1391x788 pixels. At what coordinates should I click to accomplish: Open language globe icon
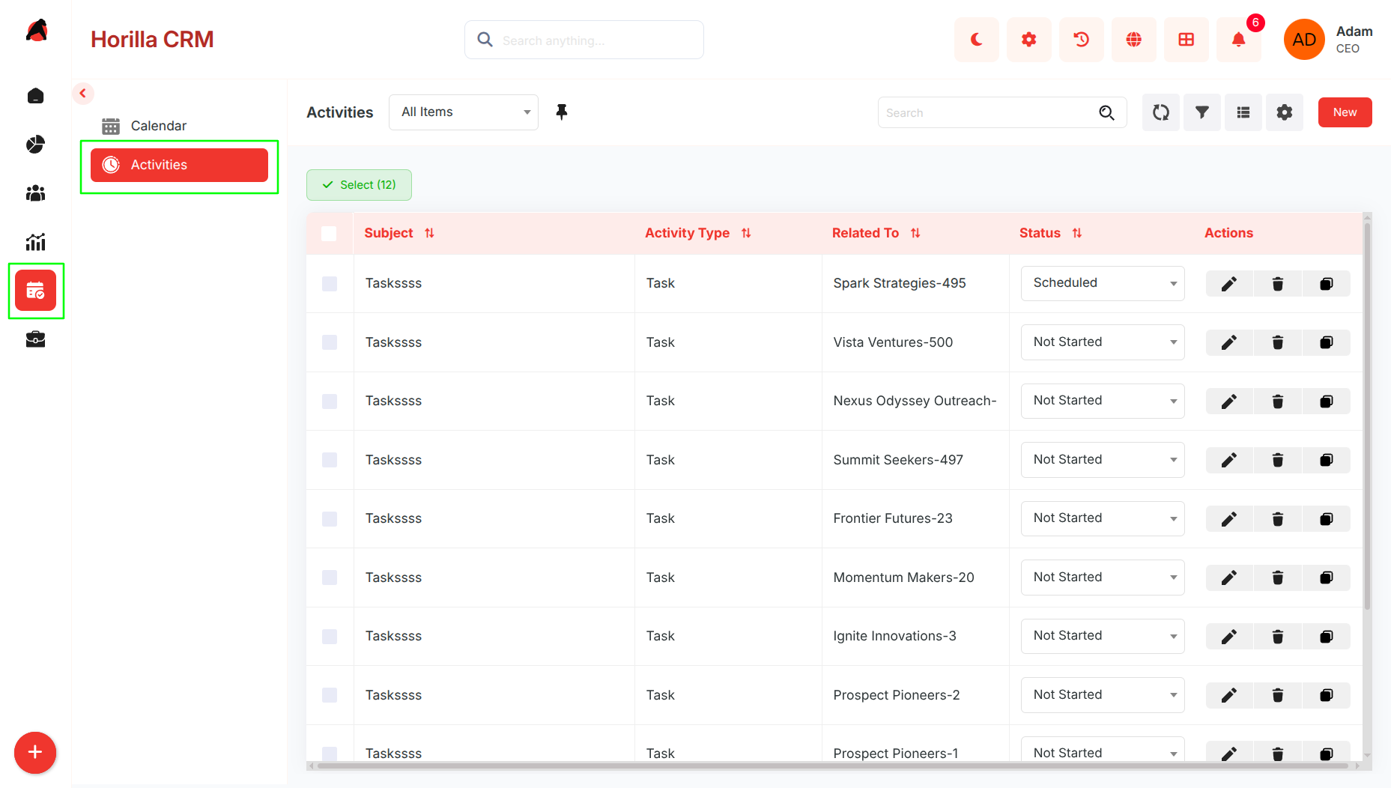(1133, 40)
